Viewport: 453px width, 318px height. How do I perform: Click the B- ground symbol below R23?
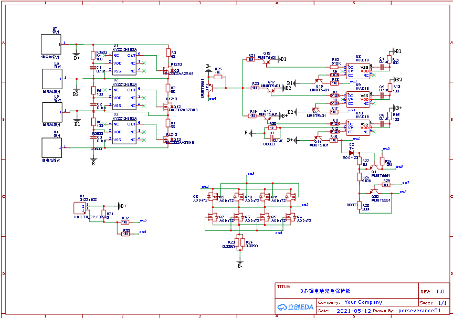point(240,262)
